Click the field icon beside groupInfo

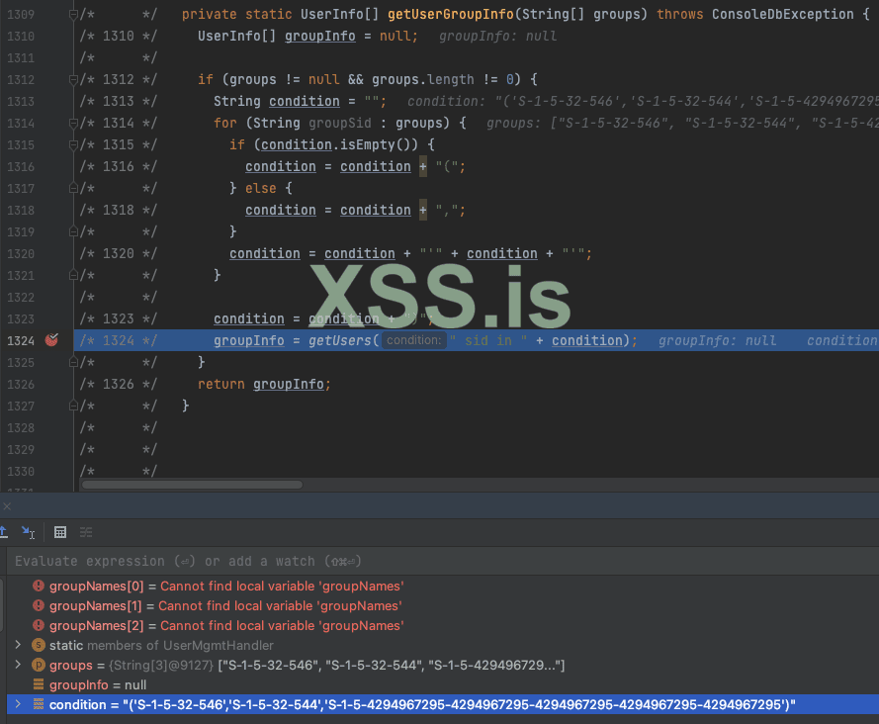pyautogui.click(x=38, y=684)
